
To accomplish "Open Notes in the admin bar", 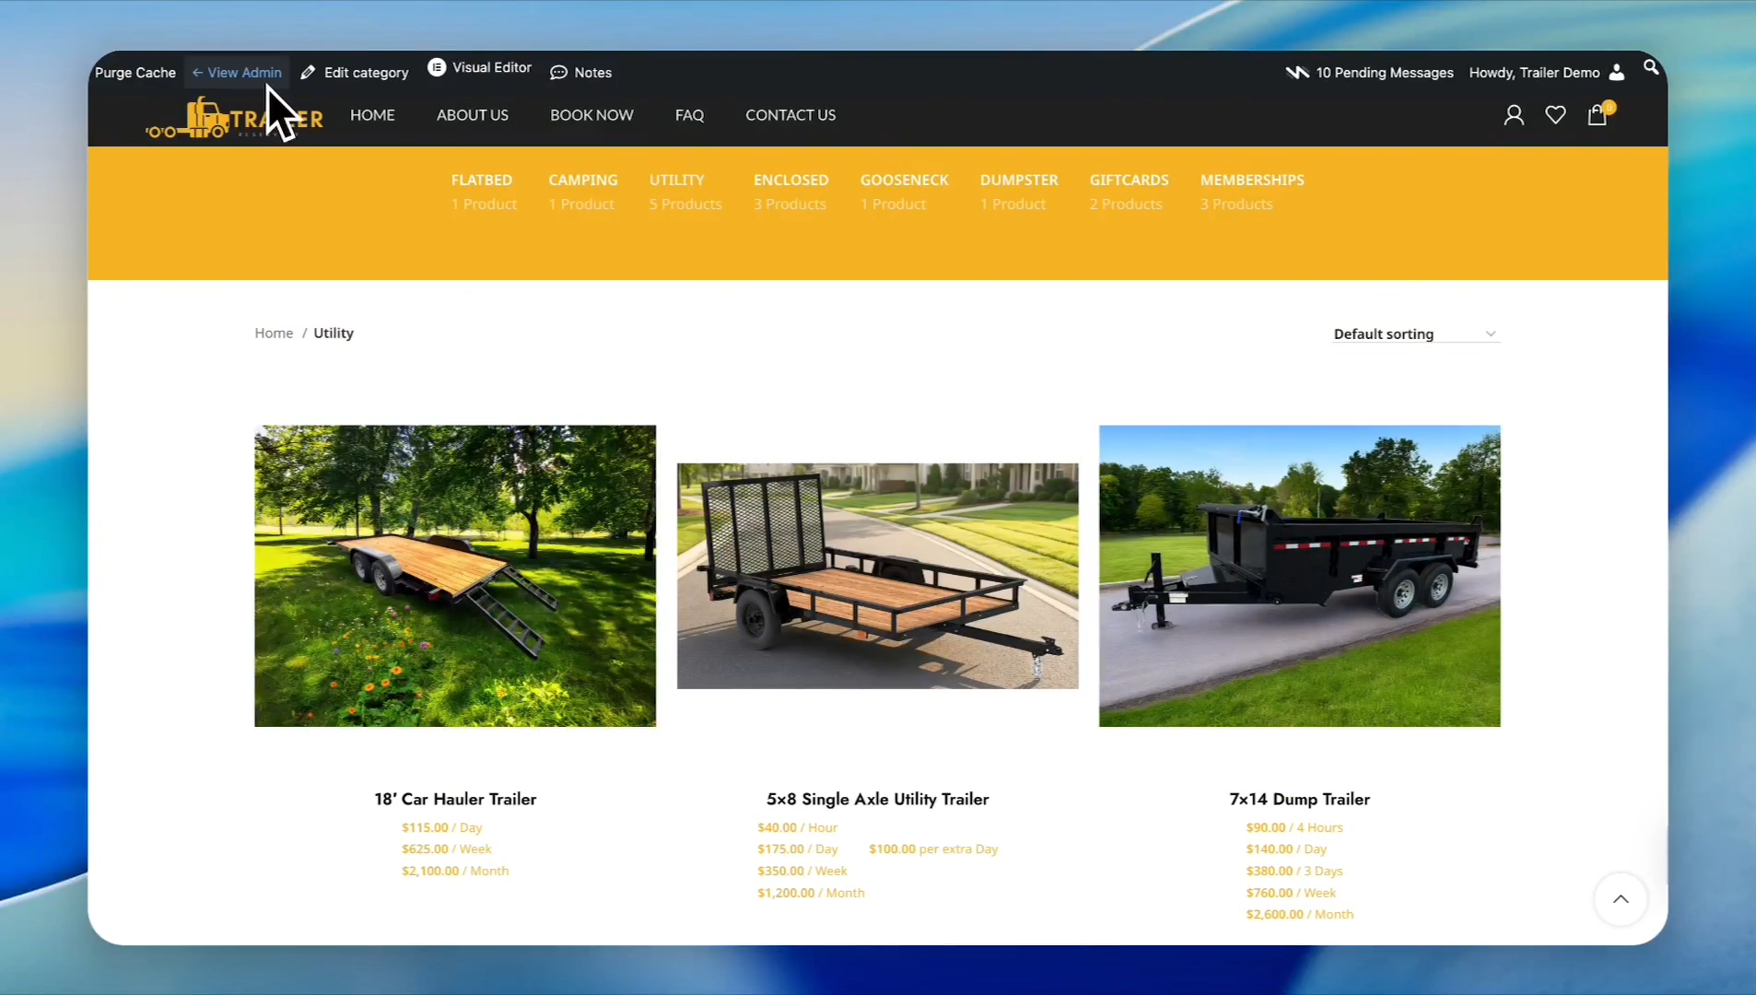I will pos(581,73).
